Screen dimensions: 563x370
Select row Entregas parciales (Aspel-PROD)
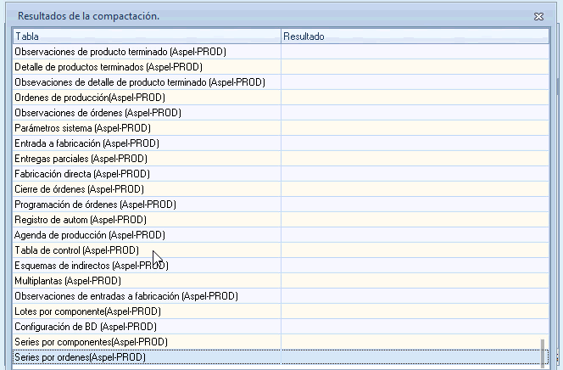click(281, 159)
